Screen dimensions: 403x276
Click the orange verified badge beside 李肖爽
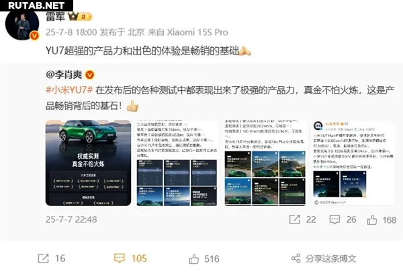tap(90, 75)
